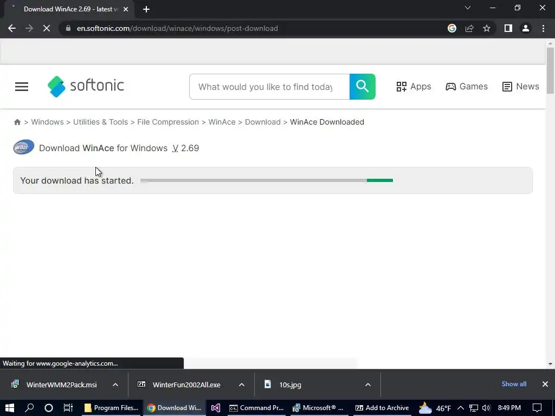Expand WinterWMM2Pack.msi download options
This screenshot has width=555, height=416.
[115, 385]
